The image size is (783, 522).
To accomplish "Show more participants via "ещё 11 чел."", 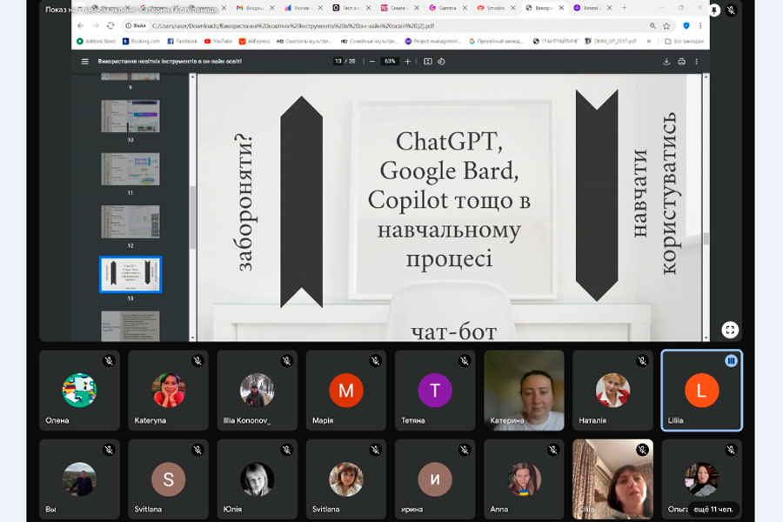I will pos(711,508).
